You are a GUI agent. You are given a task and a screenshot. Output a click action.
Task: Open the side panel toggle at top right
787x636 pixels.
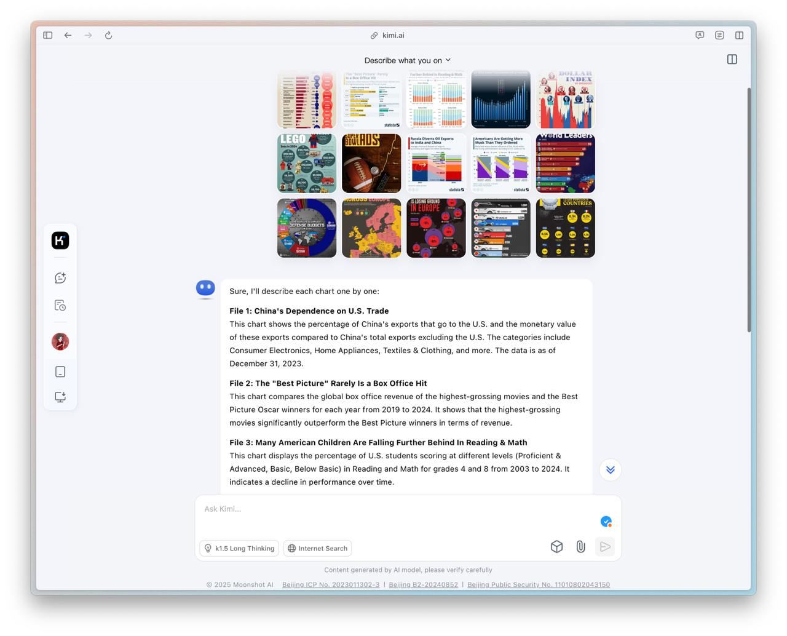732,60
